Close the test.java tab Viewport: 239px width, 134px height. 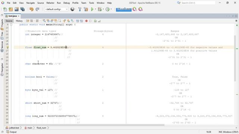point(19,16)
